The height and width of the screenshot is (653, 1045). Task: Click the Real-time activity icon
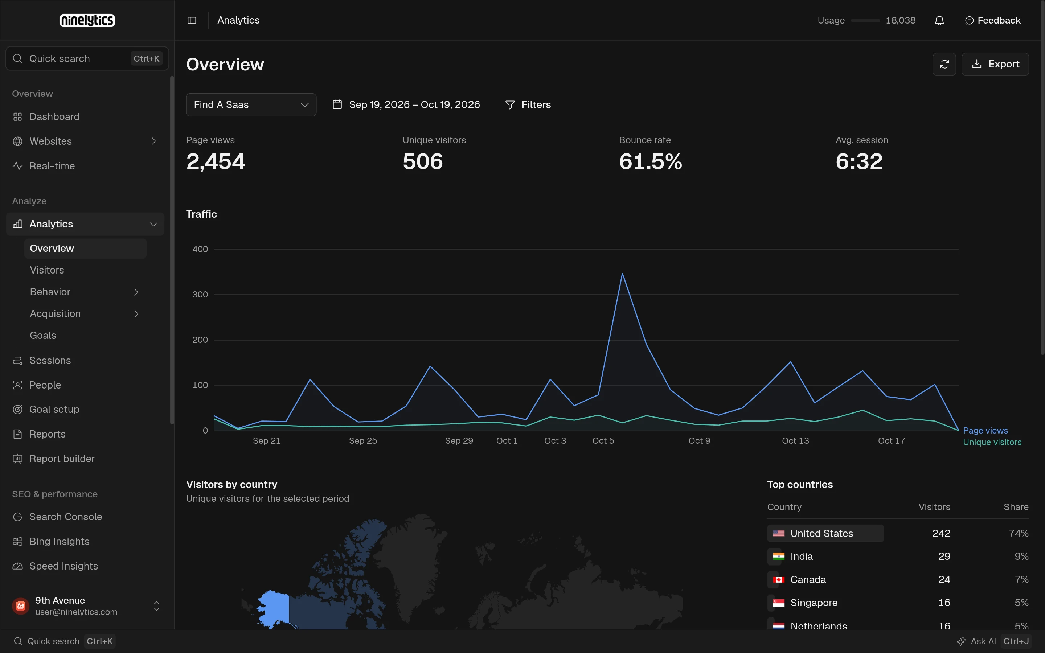(17, 166)
